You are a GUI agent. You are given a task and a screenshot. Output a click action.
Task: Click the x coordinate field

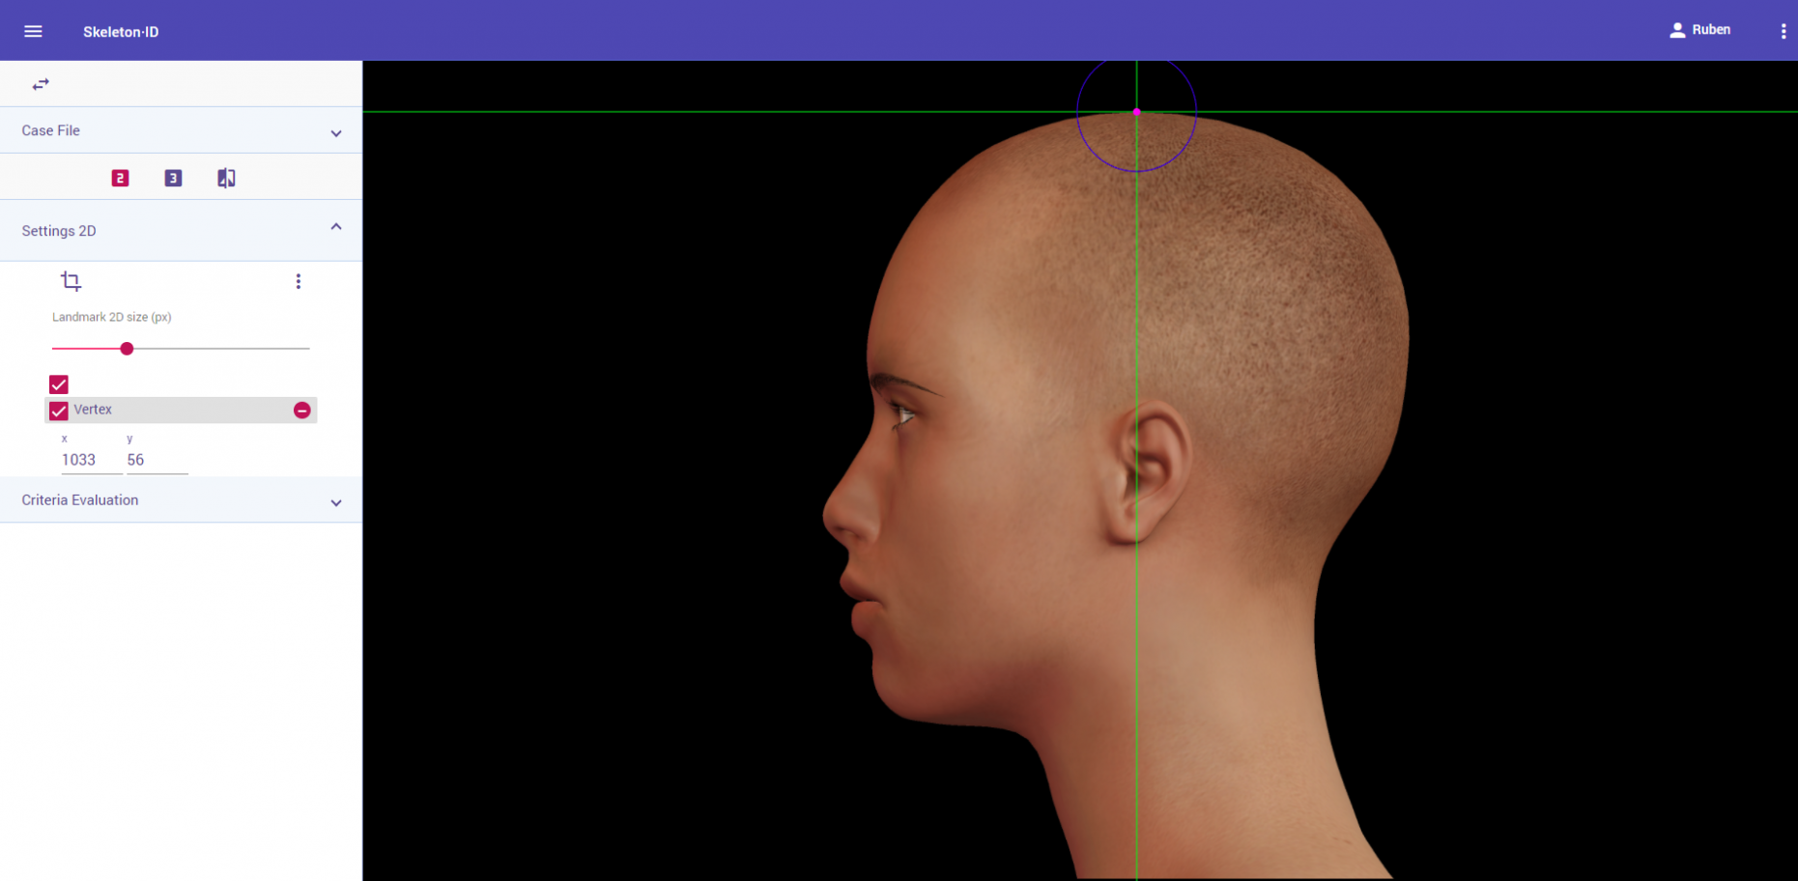[91, 461]
